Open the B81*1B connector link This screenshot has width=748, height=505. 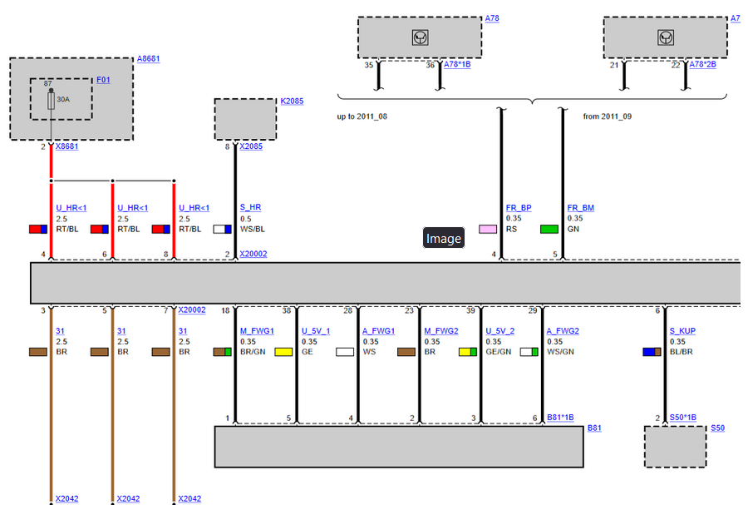coord(560,418)
